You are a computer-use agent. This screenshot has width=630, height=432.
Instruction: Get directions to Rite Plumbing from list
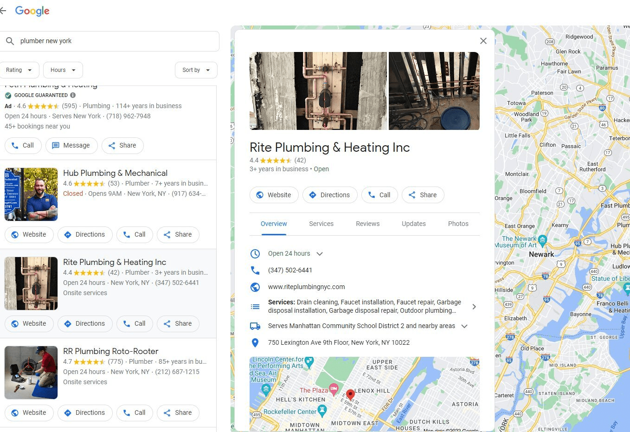(x=85, y=323)
